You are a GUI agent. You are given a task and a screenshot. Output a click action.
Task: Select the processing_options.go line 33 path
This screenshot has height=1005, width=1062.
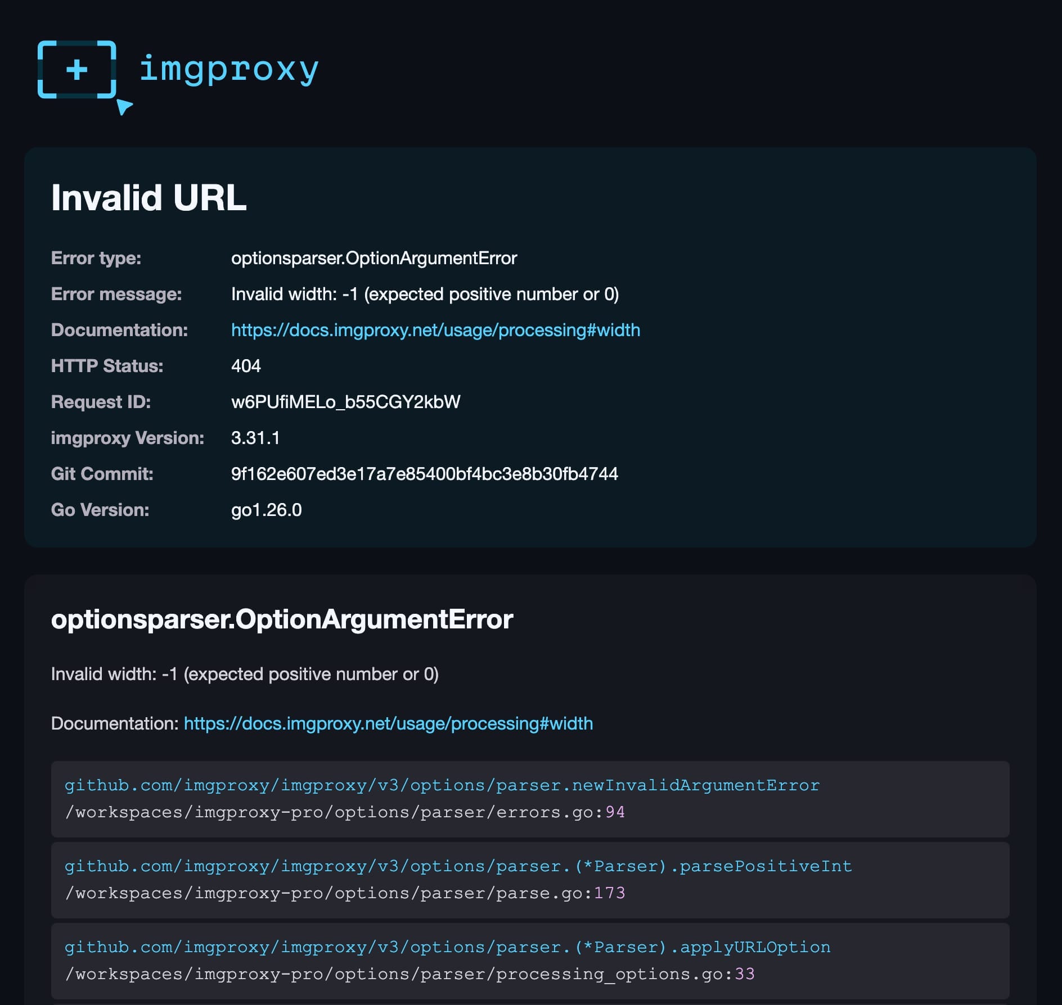coord(412,974)
